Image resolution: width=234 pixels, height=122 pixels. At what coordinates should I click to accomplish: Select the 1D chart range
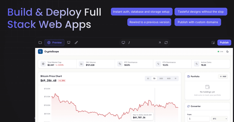tap(148, 79)
